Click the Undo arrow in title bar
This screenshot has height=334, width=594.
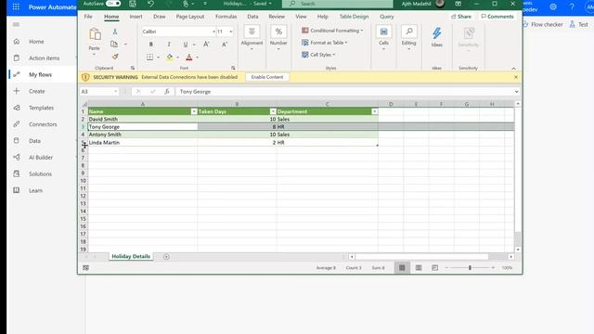click(150, 4)
